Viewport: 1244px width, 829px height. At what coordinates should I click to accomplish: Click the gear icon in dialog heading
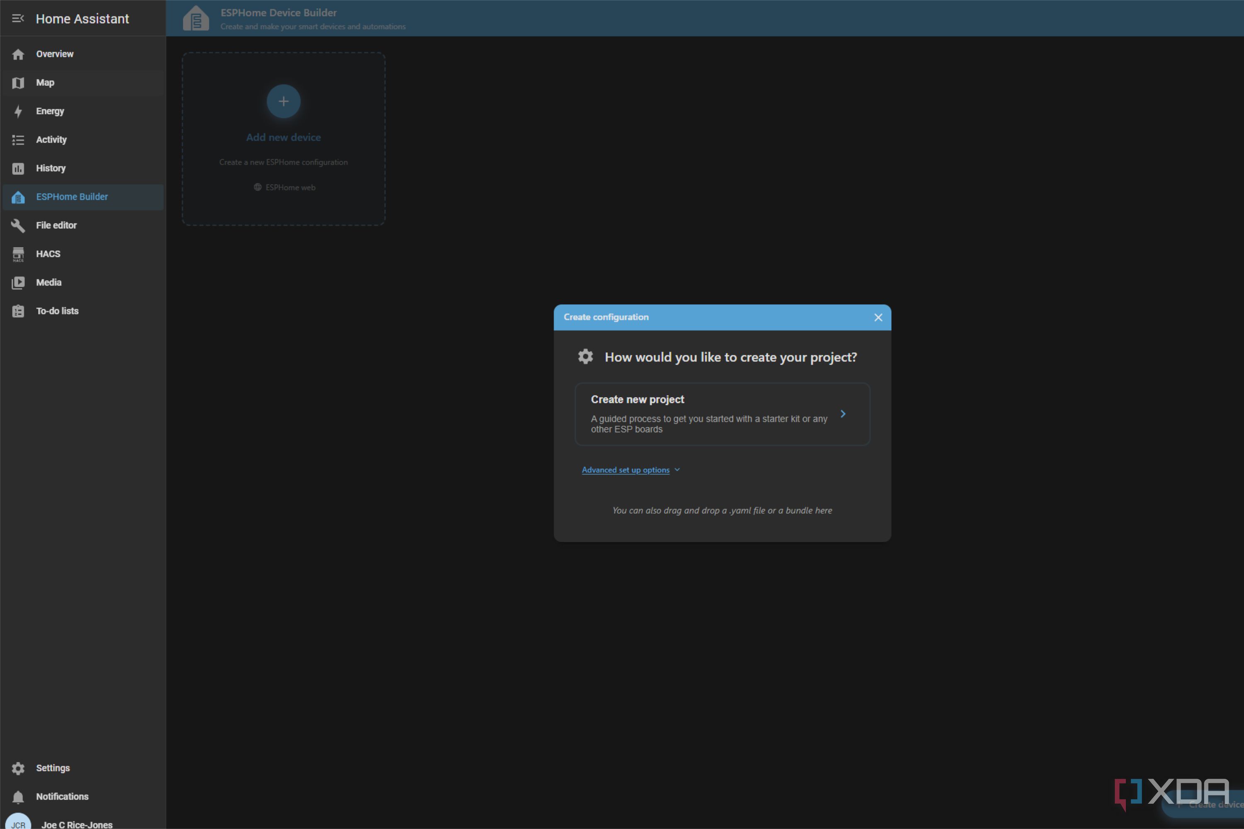(x=585, y=357)
